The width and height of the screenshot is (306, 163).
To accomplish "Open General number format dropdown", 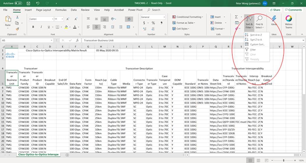I will click(x=164, y=17).
